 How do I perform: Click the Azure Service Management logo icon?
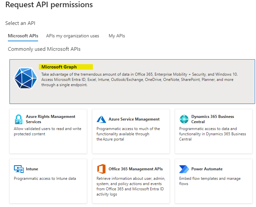point(101,119)
